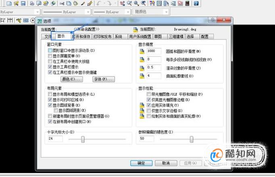Open the Properties palette icon
The height and width of the screenshot is (177, 275).
point(152,3)
